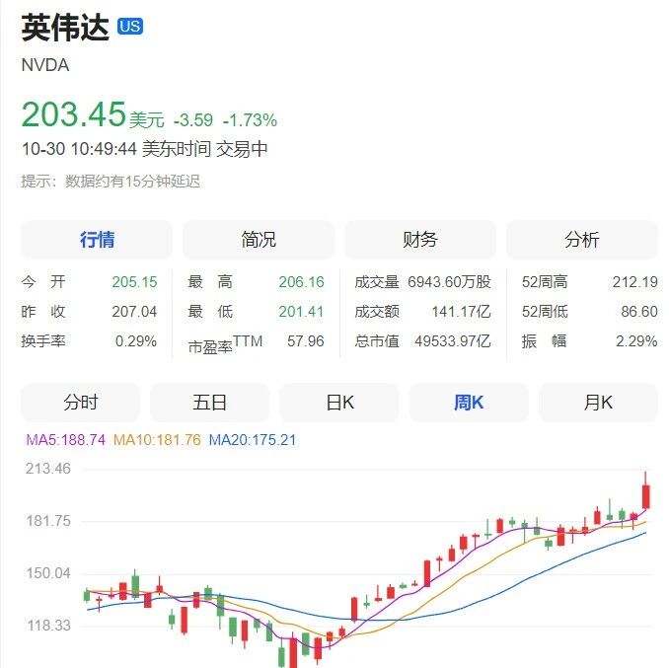Click the latest red weekly candlestick
669x668 pixels.
(x=646, y=495)
